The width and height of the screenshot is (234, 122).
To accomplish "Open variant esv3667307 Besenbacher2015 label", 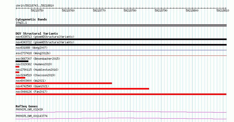I will click(38, 59).
